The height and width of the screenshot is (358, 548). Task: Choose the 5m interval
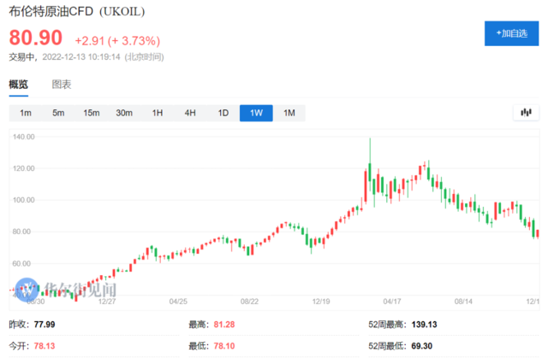pos(58,114)
